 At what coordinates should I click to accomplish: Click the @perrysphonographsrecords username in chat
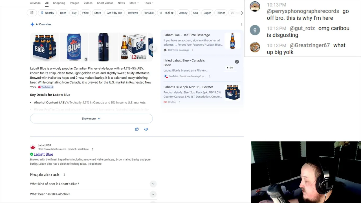click(x=303, y=11)
